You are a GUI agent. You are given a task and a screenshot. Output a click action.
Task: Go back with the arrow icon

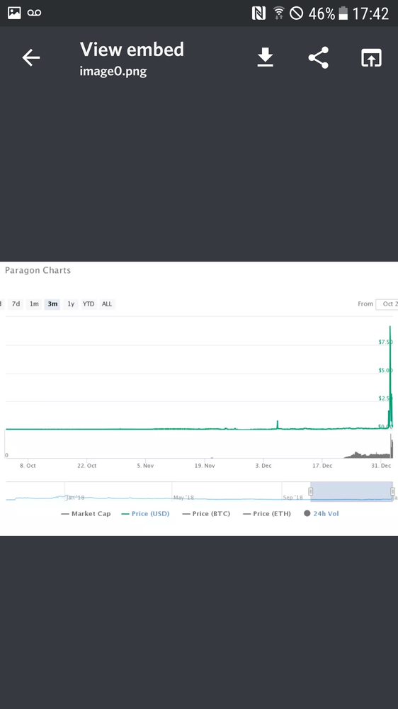tap(30, 58)
